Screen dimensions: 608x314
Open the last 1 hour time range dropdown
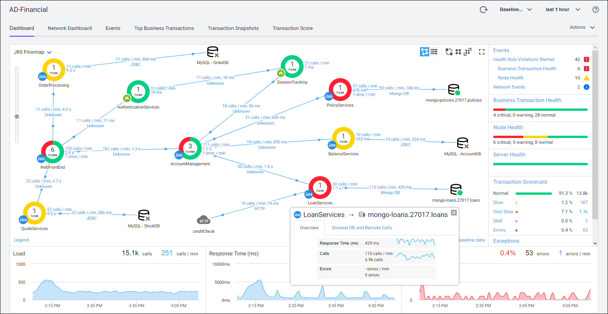(563, 10)
